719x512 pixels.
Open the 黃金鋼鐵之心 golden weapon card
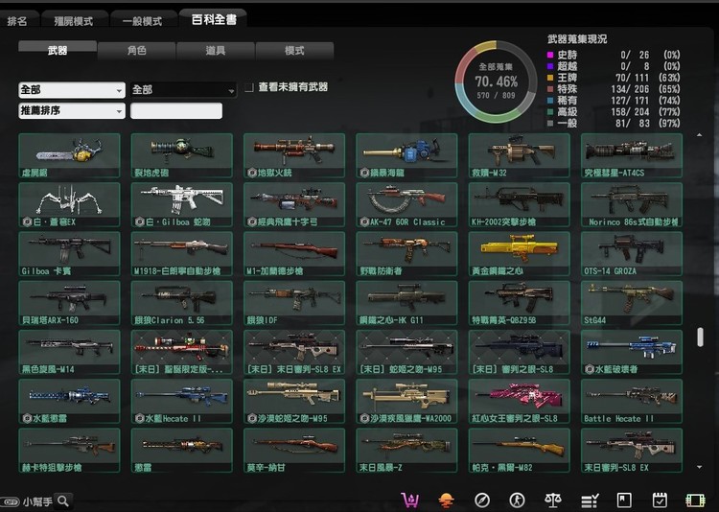(x=519, y=254)
